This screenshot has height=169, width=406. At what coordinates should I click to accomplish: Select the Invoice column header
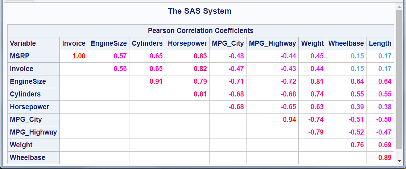(x=74, y=44)
